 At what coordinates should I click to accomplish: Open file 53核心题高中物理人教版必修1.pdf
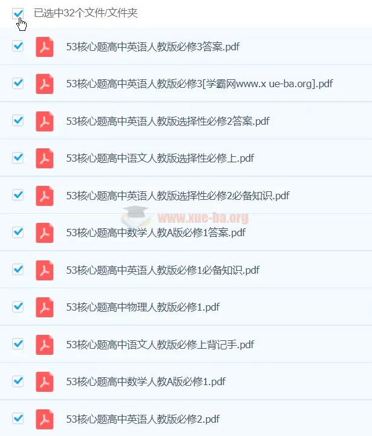point(143,307)
